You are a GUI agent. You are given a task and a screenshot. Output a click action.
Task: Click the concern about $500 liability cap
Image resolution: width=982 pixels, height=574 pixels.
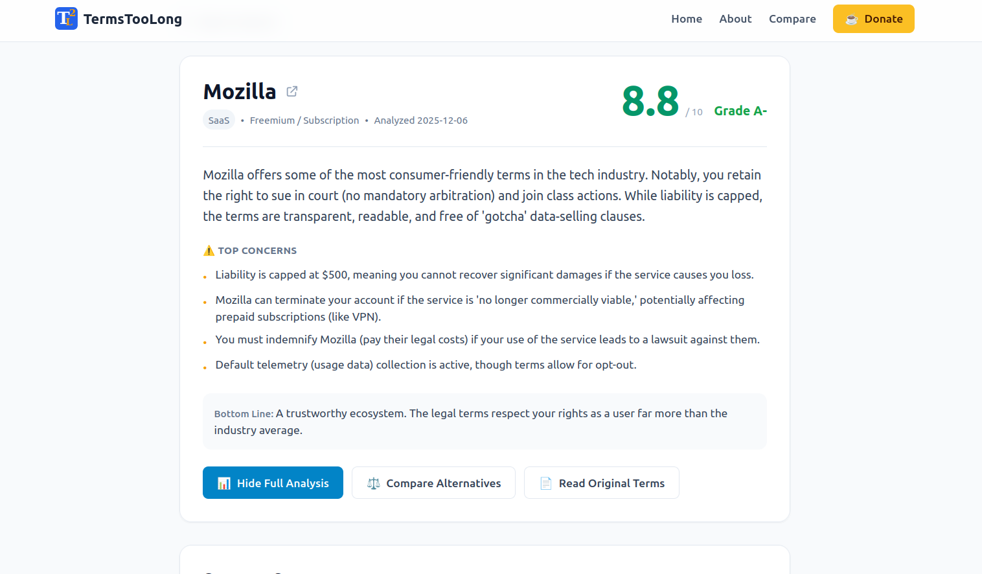(x=485, y=275)
